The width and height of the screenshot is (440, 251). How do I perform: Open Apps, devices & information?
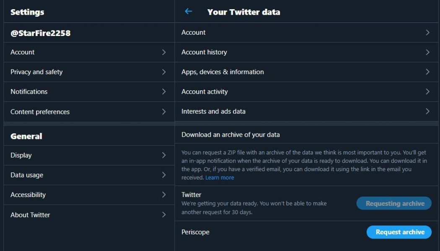pos(222,72)
